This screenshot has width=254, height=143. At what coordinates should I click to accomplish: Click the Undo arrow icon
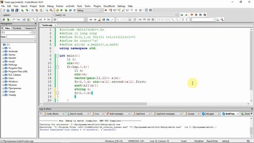tap(23, 10)
